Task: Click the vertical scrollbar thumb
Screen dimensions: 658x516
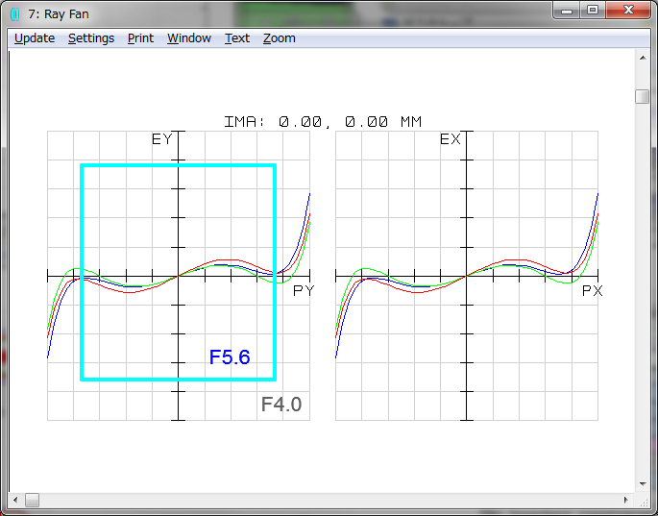Action: tap(642, 96)
